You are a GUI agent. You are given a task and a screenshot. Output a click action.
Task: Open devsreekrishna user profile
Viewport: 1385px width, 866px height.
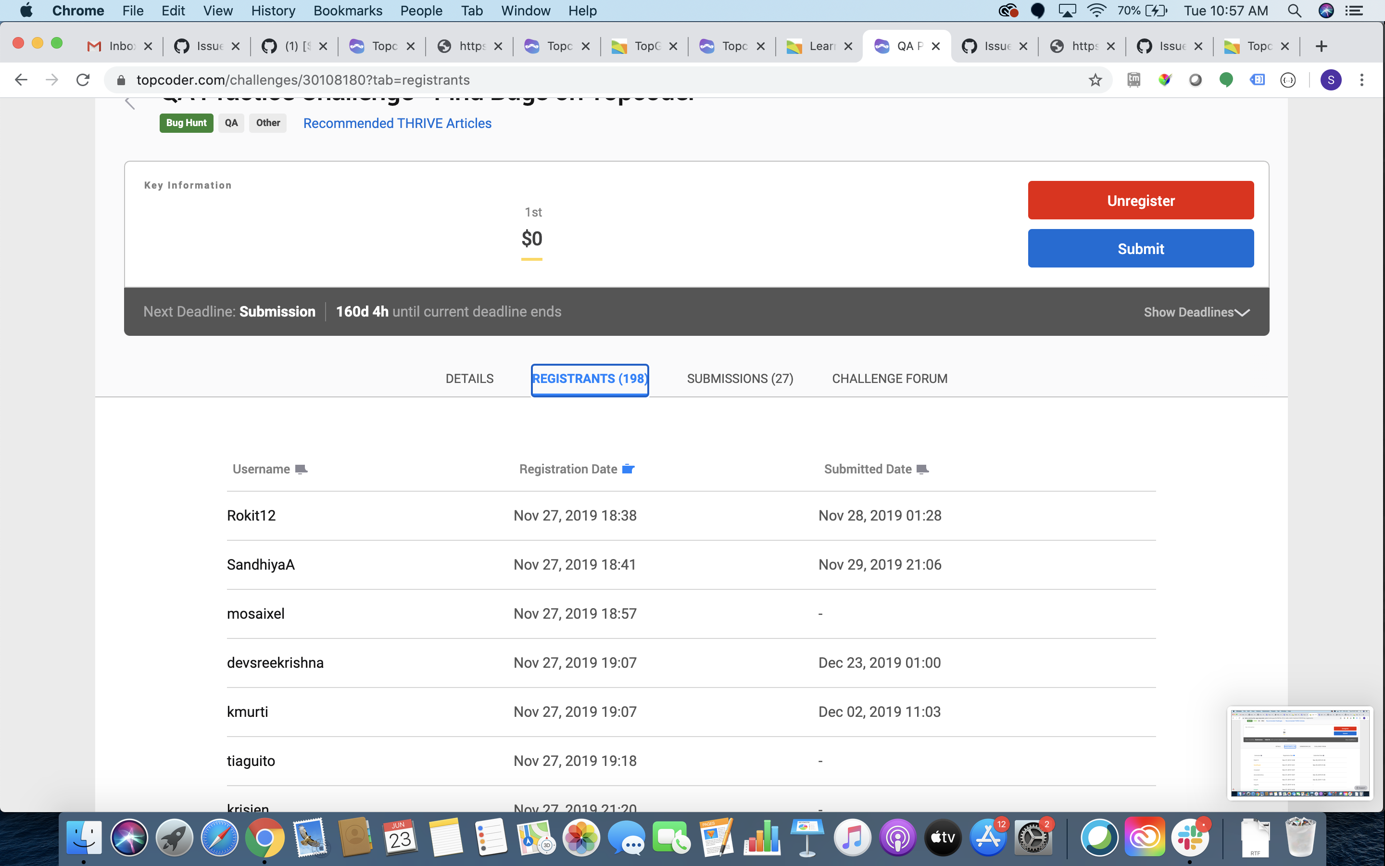[275, 662]
